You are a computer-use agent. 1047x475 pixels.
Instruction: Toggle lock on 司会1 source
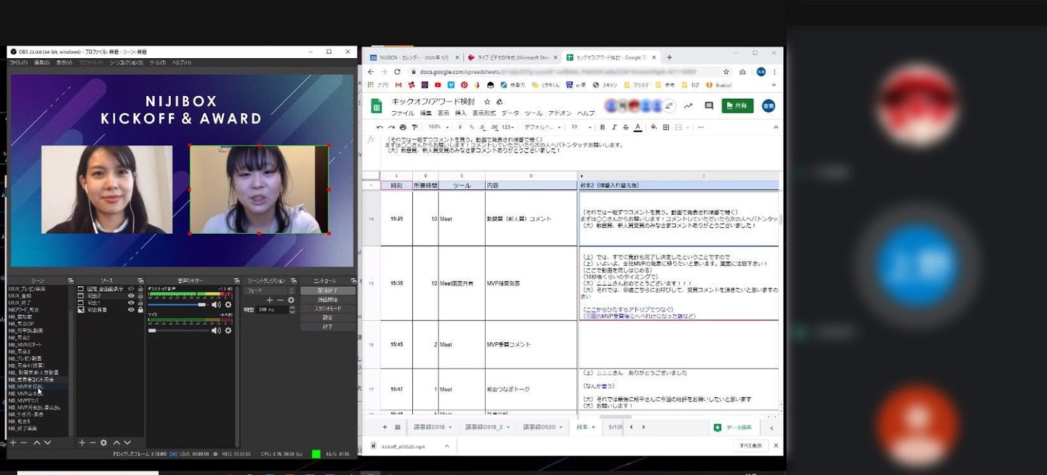click(140, 303)
